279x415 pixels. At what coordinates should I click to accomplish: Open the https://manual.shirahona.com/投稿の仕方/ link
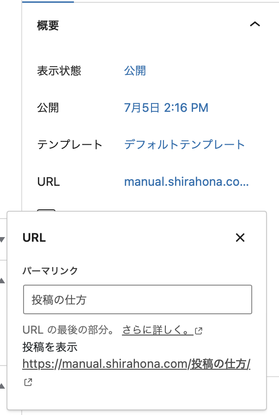tap(136, 364)
